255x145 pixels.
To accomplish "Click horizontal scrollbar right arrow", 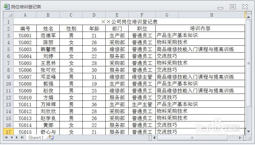I will pos(240,138).
